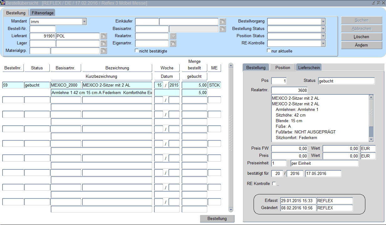
Task: Open the Bestellvorgang dropdown
Action: point(323,22)
